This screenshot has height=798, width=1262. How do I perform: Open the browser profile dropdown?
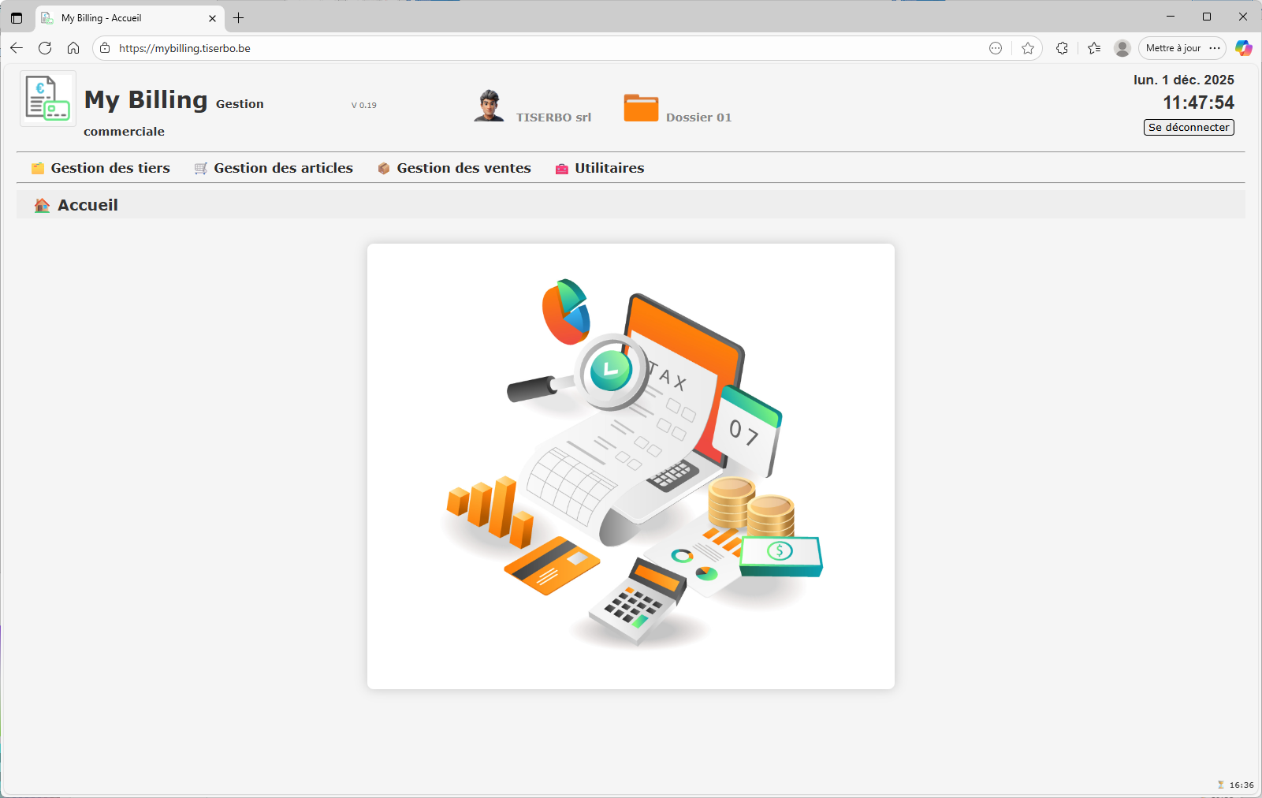(1122, 48)
